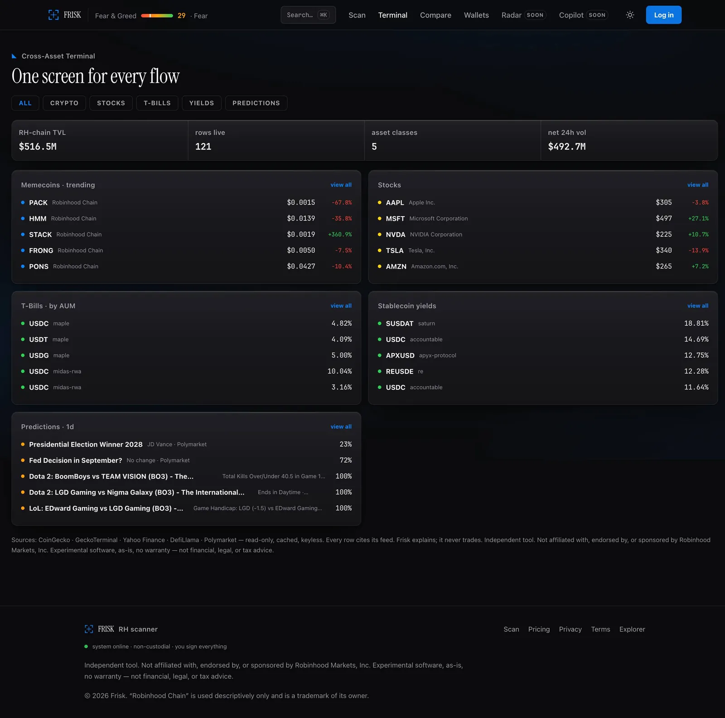
Task: Click the Log in button
Action: pos(664,15)
